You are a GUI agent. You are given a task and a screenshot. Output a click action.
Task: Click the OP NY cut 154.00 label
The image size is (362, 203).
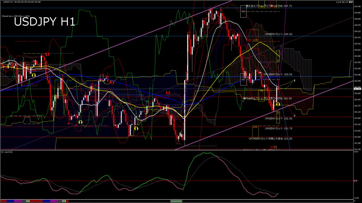pyautogui.click(x=279, y=34)
